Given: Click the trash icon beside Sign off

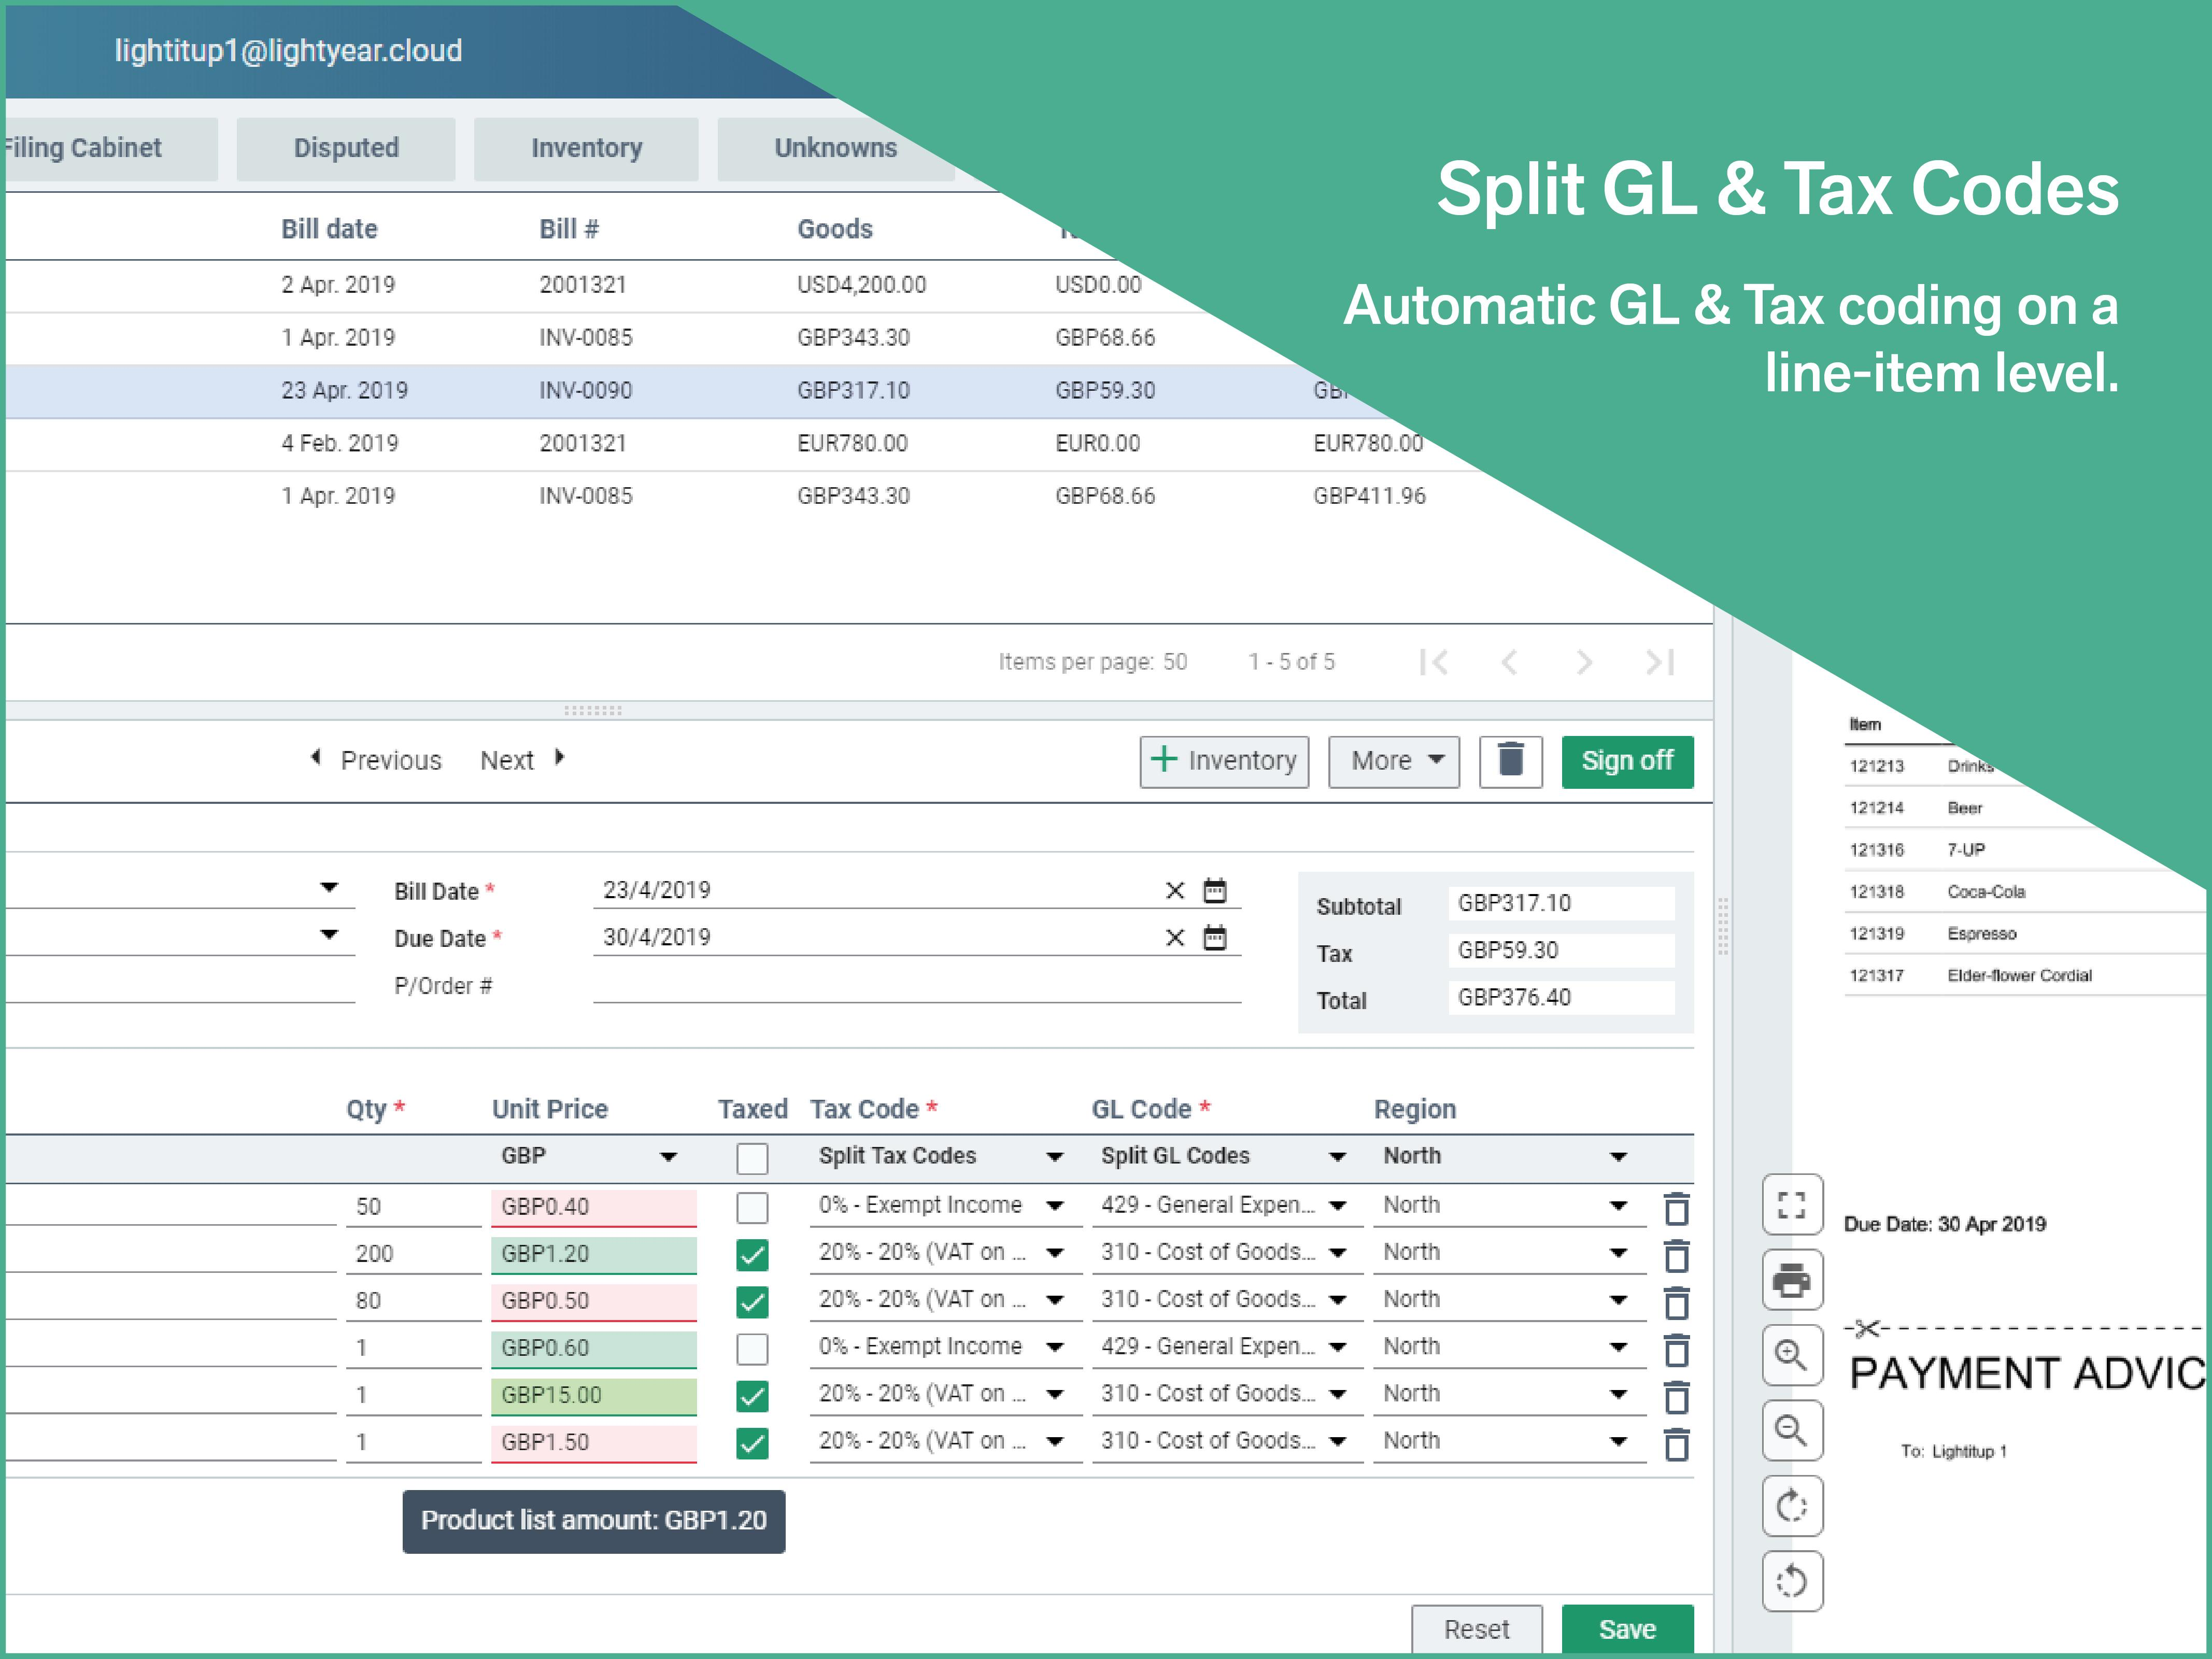Looking at the screenshot, I should point(1510,761).
